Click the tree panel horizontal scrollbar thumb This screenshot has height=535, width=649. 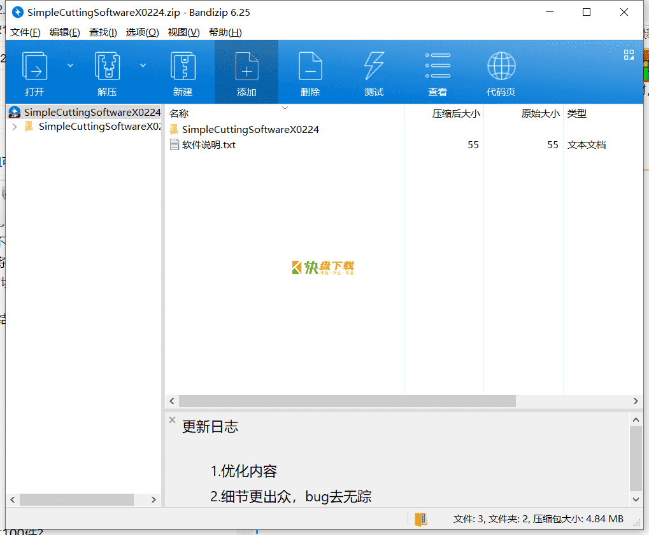point(76,499)
